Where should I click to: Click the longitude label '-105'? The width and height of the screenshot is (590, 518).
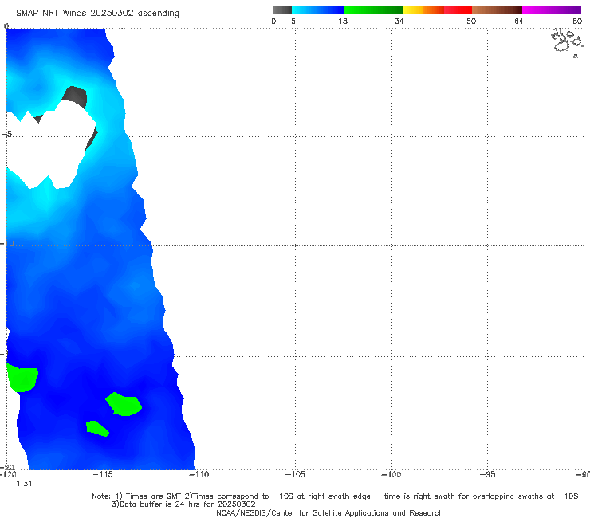295,474
